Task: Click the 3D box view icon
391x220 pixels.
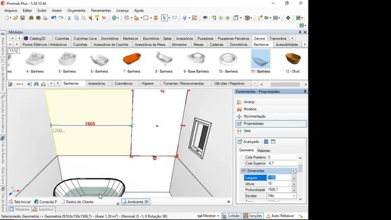Action: click(247, 18)
